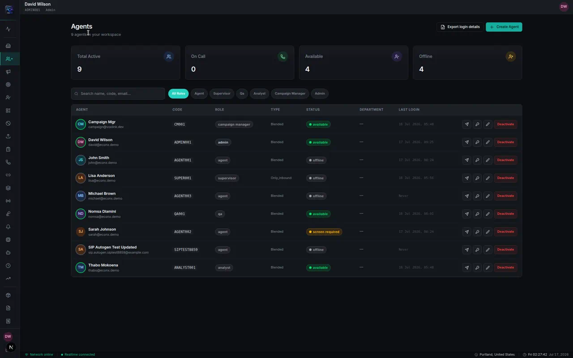
Task: Open the robot bot icon in sidebar
Action: [8, 253]
